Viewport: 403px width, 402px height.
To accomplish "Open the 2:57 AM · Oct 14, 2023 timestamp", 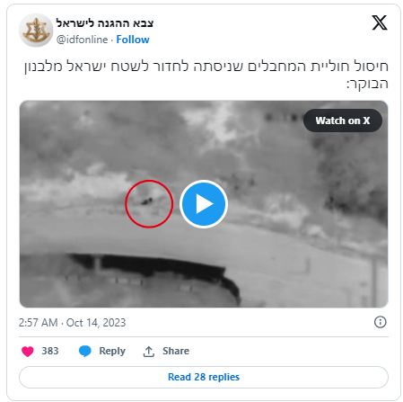I will [72, 323].
